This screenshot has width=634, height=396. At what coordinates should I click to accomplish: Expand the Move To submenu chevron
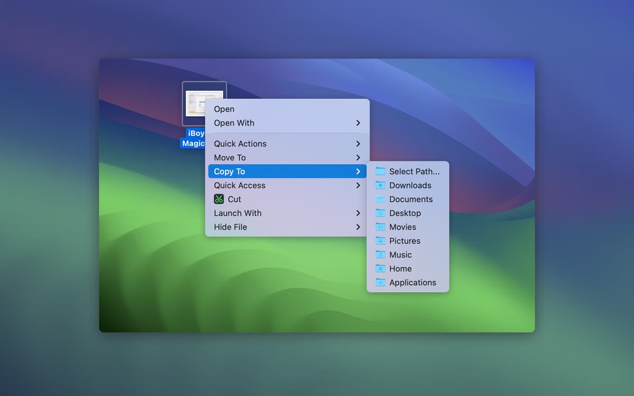click(358, 157)
